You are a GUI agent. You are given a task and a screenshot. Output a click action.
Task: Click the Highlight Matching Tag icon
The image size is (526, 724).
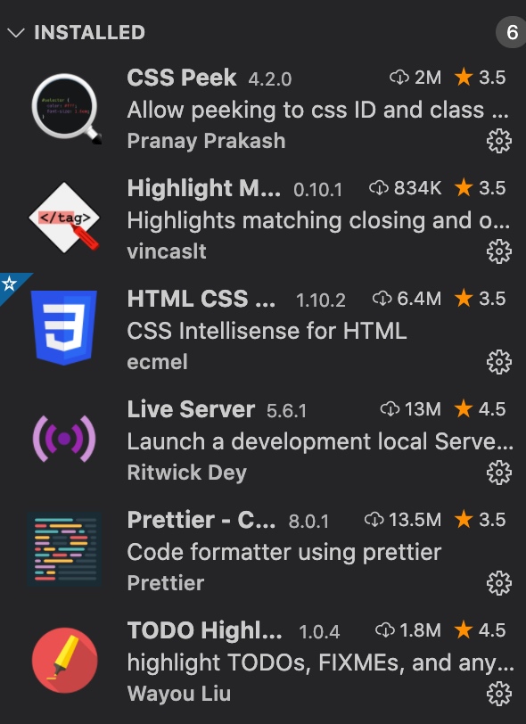pyautogui.click(x=64, y=218)
